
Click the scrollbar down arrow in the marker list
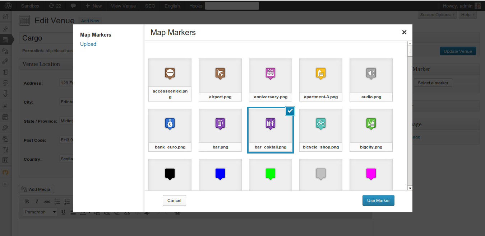click(410, 188)
